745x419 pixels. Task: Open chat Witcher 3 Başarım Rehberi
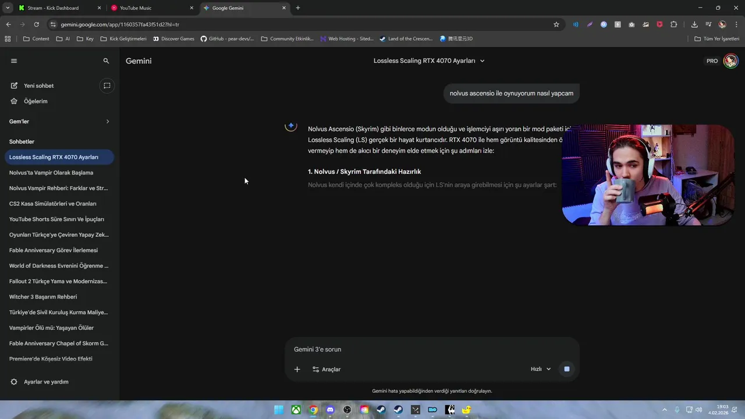[59, 297]
